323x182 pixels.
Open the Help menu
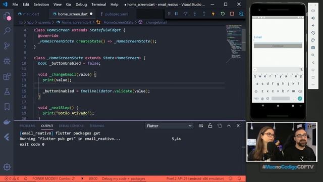(115, 5)
